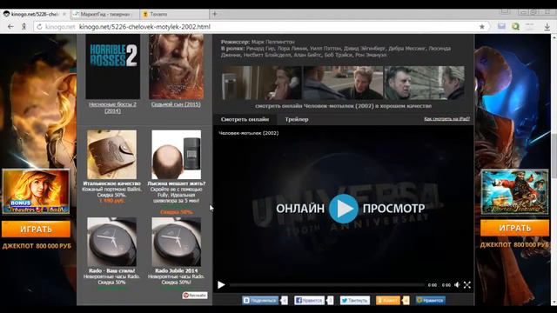This screenshot has width=557, height=313.
Task: Open Несносные боссы 2 (2014) link
Action: tap(112, 108)
